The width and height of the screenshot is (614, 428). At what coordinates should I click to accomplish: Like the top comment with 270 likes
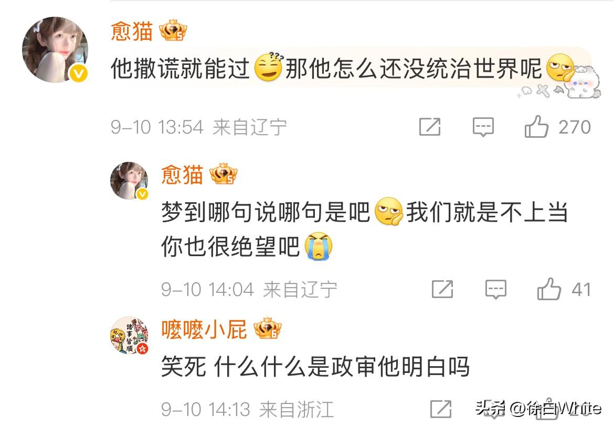point(536,127)
